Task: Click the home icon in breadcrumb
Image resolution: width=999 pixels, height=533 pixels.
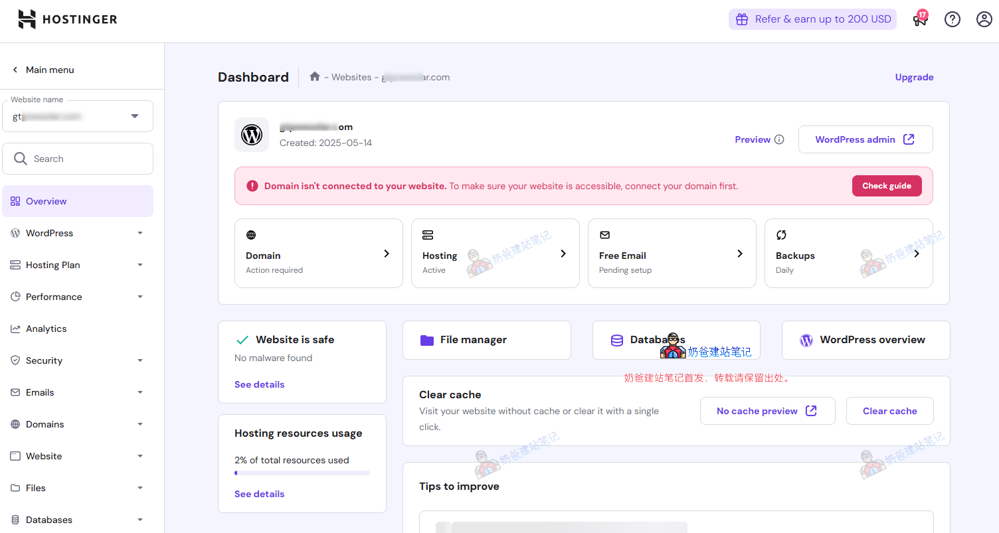Action: (315, 77)
